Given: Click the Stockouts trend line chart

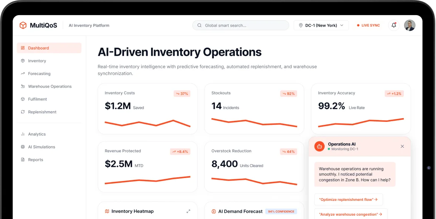Looking at the screenshot, I should [254, 123].
